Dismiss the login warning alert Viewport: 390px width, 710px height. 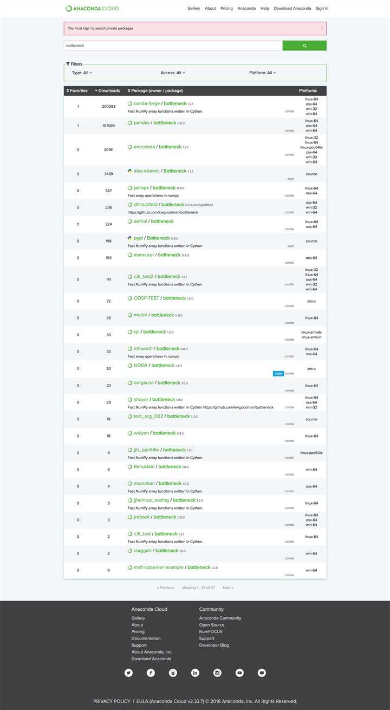tap(322, 28)
